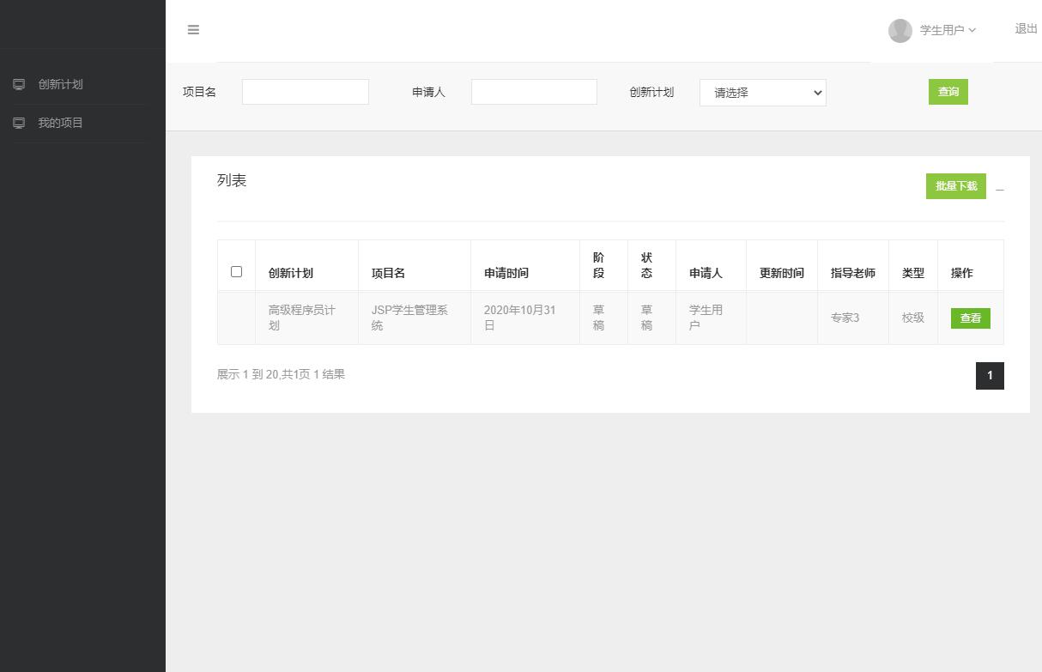Toggle the select-all checkbox in table header
The height and width of the screenshot is (672, 1042).
tap(236, 271)
